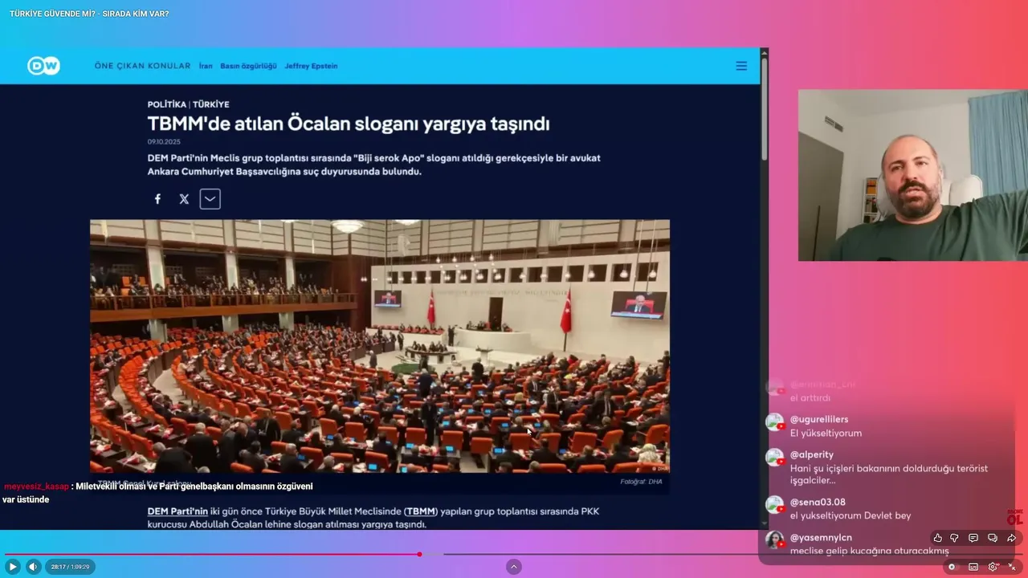Exit full screen with the collapse icon
The height and width of the screenshot is (578, 1028).
[x=1012, y=567]
